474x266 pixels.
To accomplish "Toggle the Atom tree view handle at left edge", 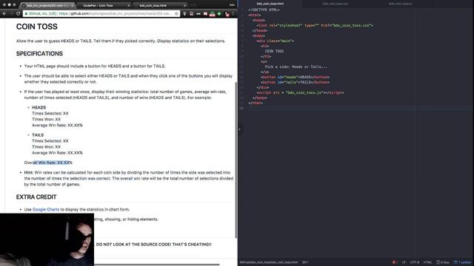I will 239,129.
